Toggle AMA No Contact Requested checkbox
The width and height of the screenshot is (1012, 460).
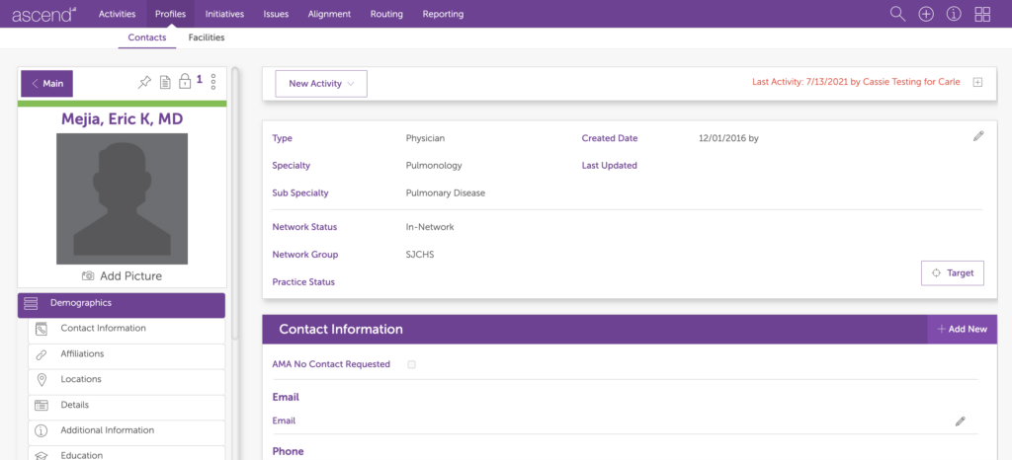[x=411, y=364]
